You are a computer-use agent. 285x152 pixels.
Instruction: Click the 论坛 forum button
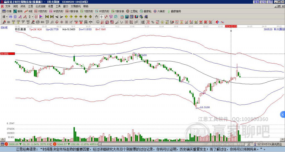click(263, 2)
